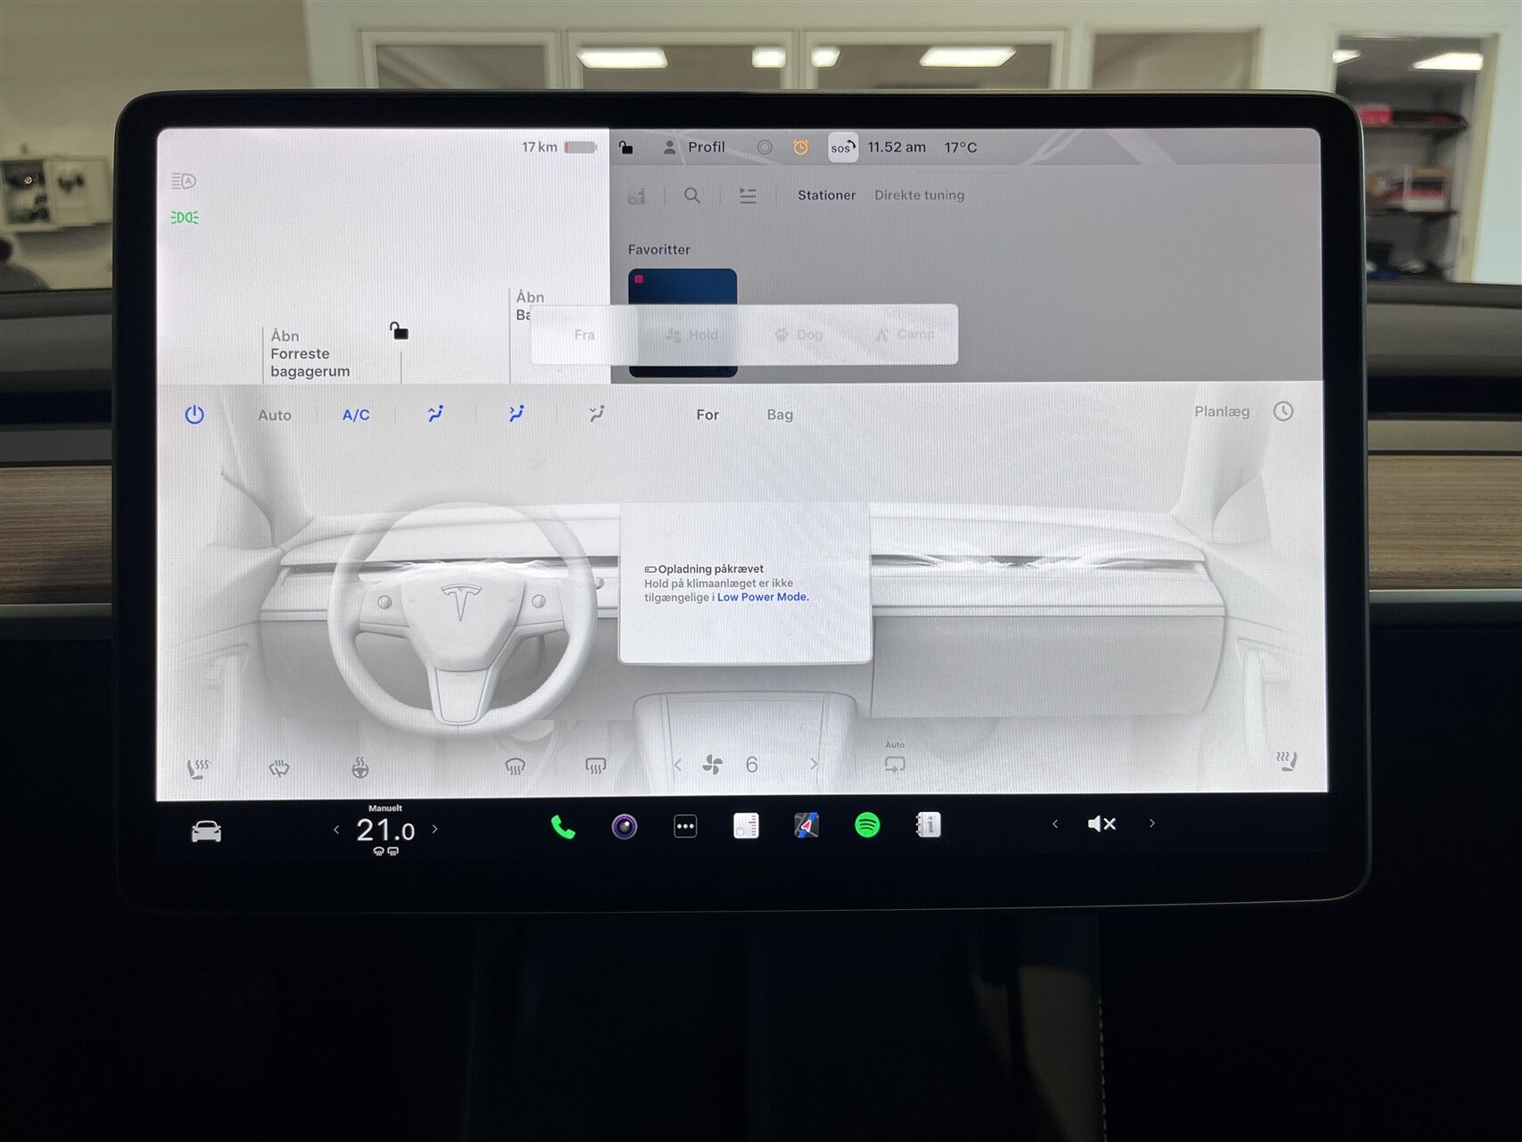Viewport: 1522px width, 1142px height.
Task: Tap the 21.0 temperature readout
Action: [385, 831]
